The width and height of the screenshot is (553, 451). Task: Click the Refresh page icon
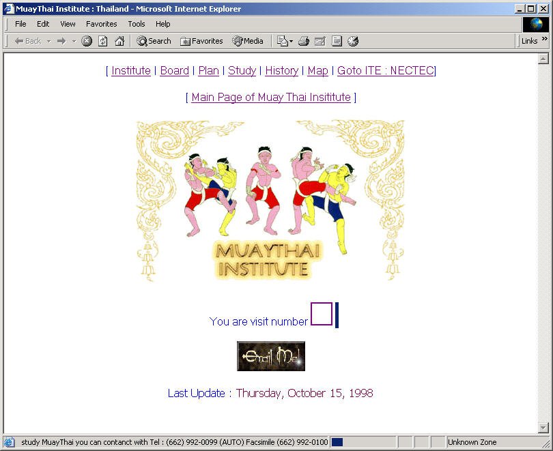tap(102, 41)
